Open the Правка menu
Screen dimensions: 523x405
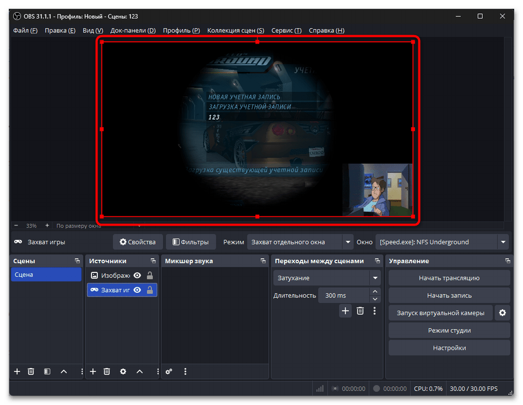point(60,30)
